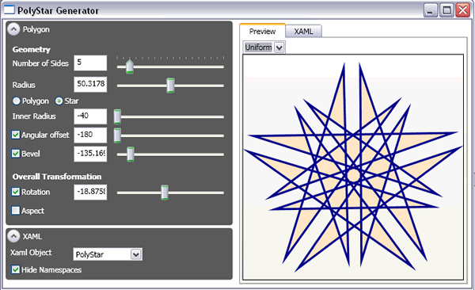Disable the Rotation checkbox
This screenshot has width=475, height=290.
coord(16,192)
